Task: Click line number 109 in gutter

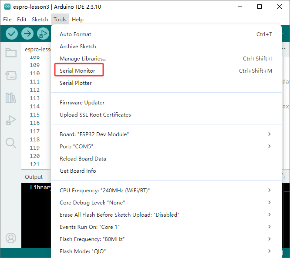Action: (34, 65)
